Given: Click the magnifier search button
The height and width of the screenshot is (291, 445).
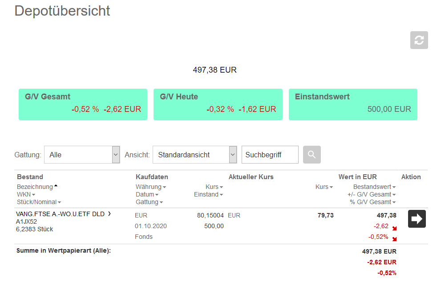Looking at the screenshot, I should [x=311, y=155].
